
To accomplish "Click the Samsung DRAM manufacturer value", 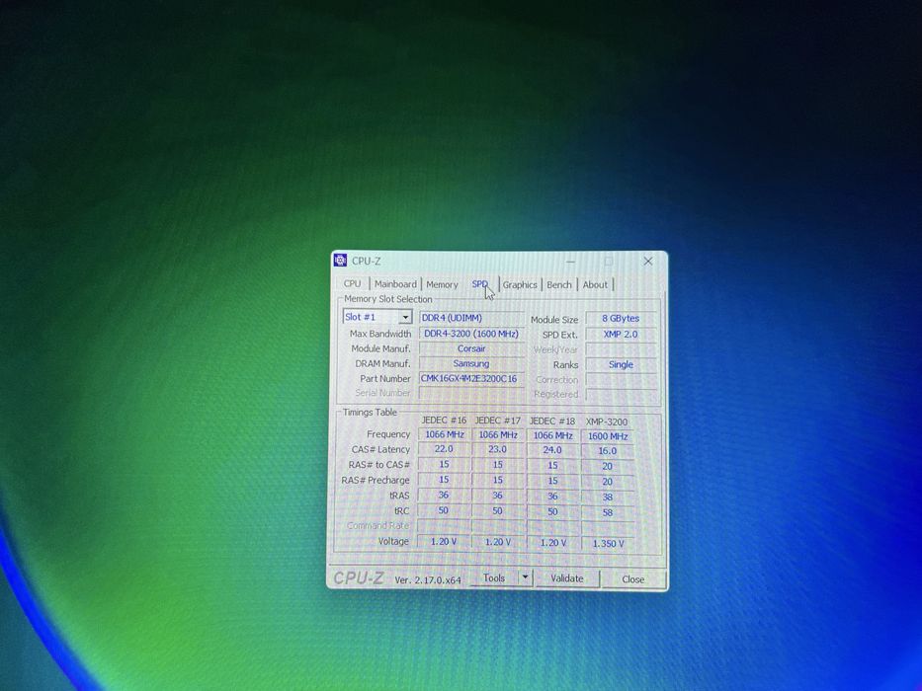I will (471, 363).
